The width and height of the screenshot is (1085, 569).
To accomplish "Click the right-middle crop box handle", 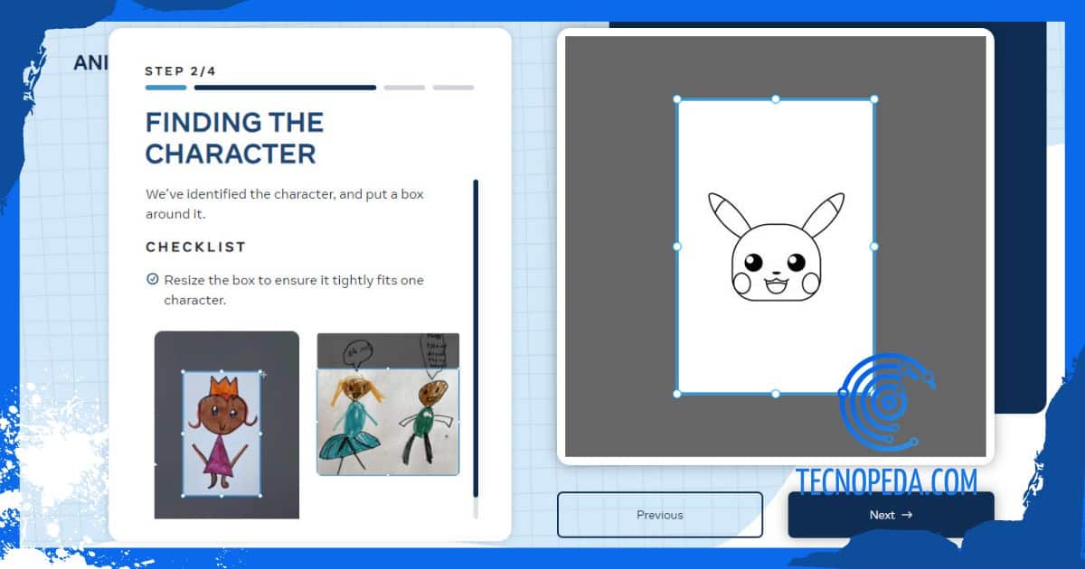I will (874, 246).
